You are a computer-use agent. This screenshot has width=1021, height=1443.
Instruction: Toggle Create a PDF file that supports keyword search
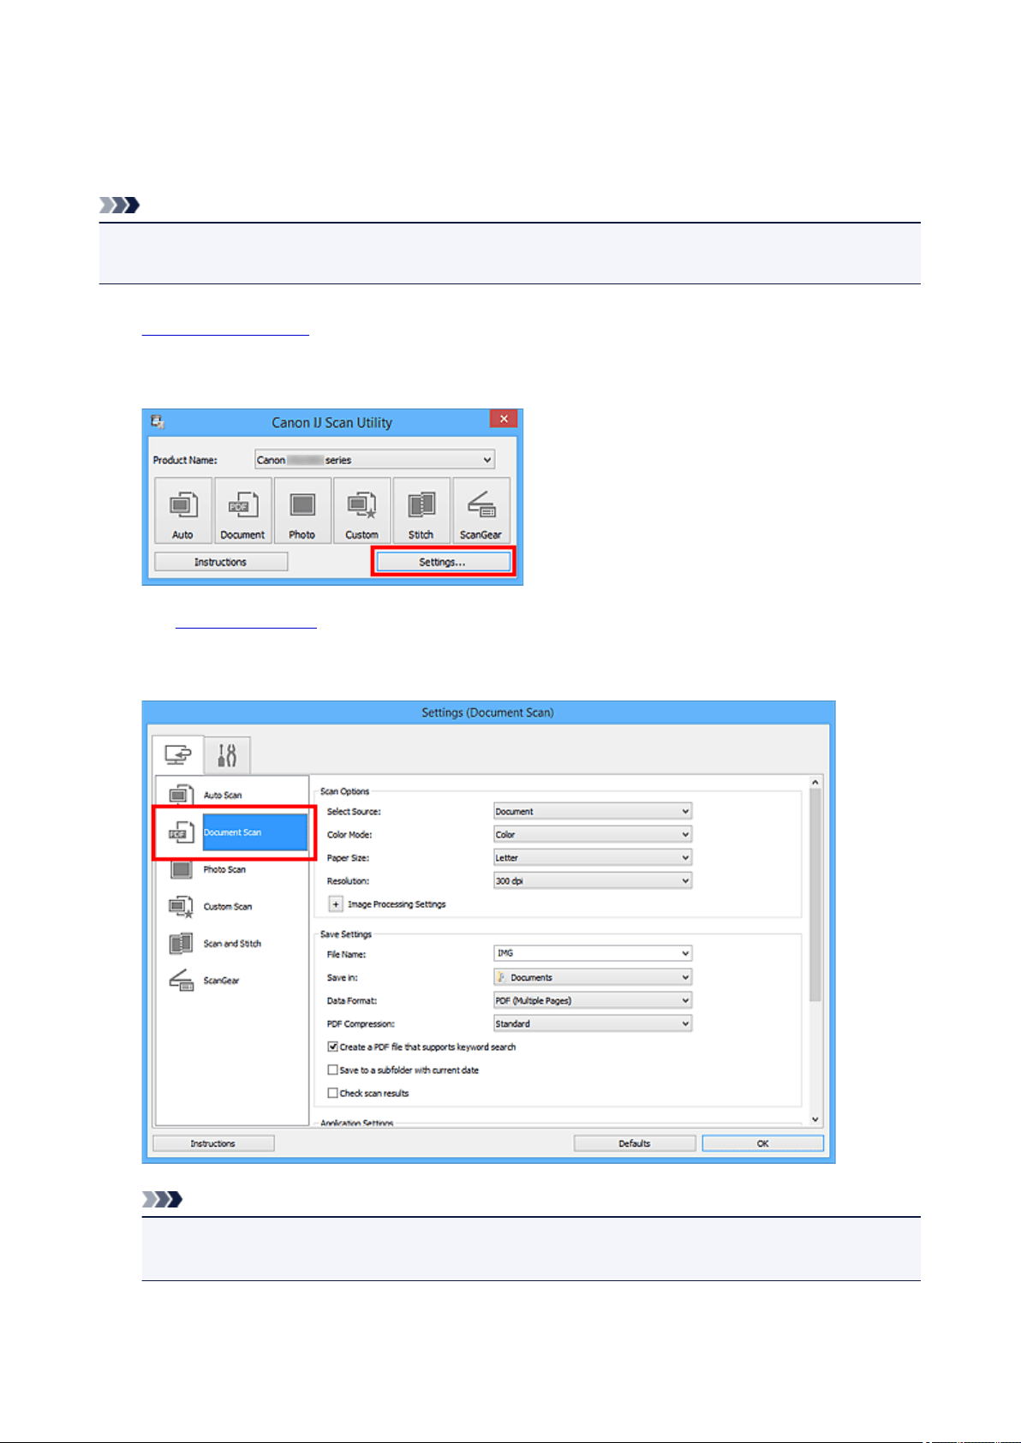333,1046
